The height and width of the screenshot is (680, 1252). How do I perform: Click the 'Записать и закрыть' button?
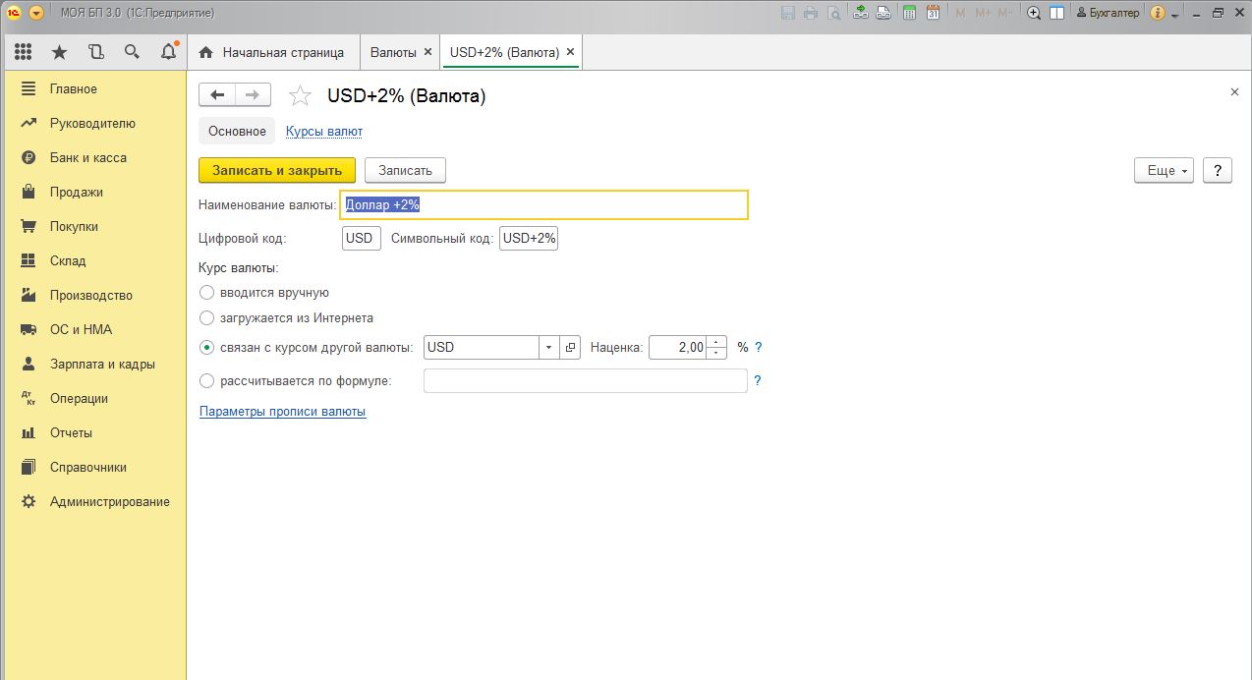tap(277, 170)
